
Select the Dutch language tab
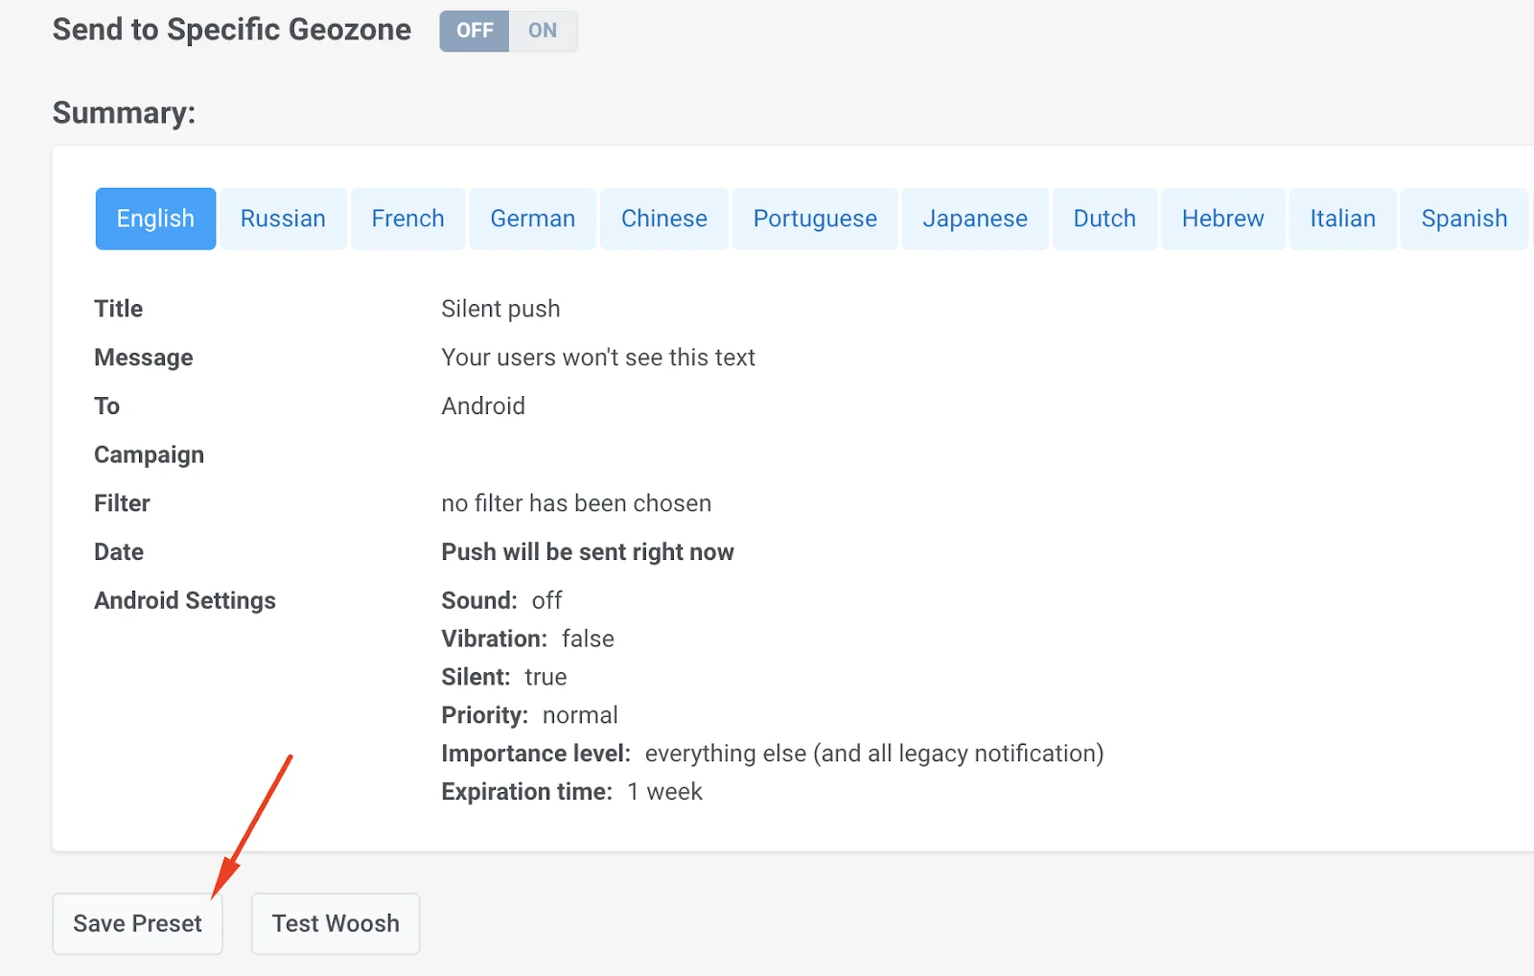coord(1104,219)
